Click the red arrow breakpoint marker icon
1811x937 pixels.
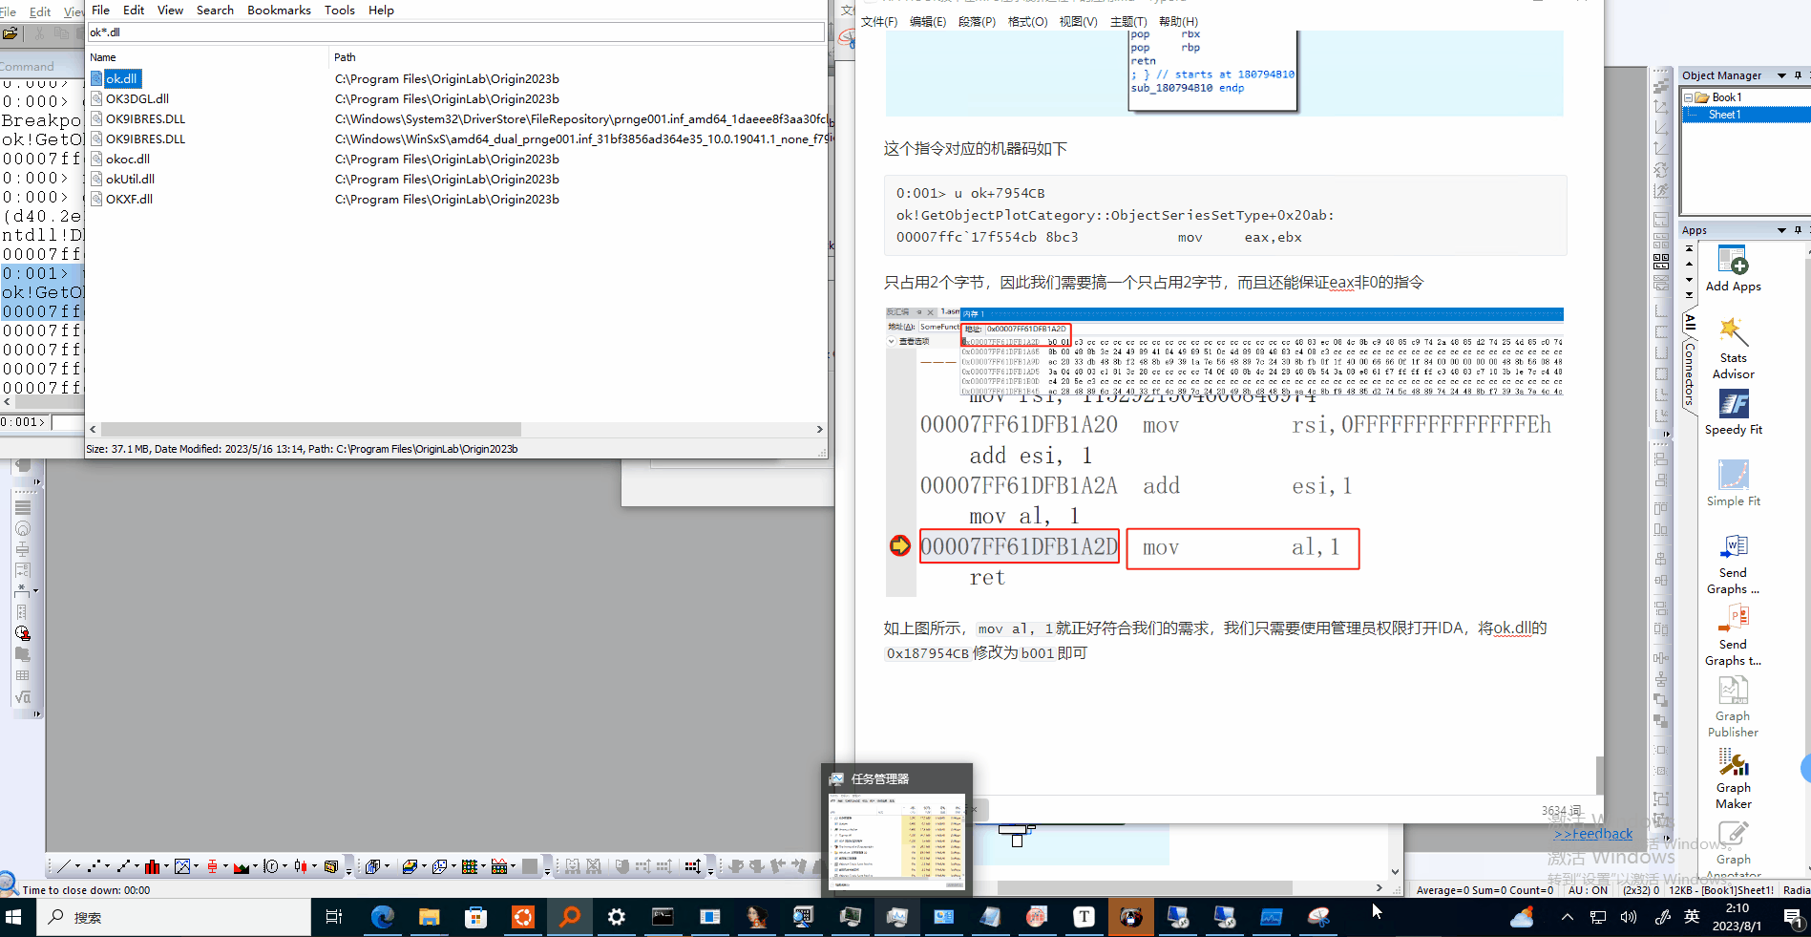pos(899,545)
